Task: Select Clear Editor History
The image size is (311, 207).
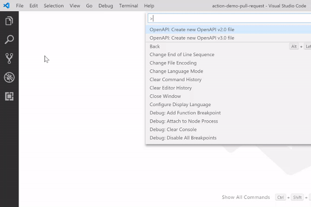Action: (x=228, y=88)
